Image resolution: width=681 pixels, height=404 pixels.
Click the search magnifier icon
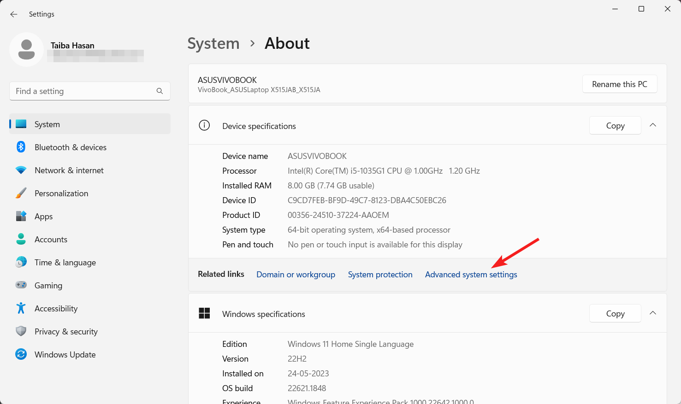160,91
